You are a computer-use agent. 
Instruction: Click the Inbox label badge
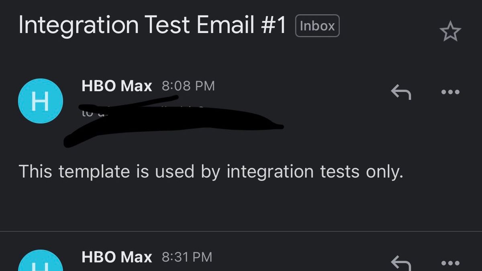pyautogui.click(x=317, y=26)
